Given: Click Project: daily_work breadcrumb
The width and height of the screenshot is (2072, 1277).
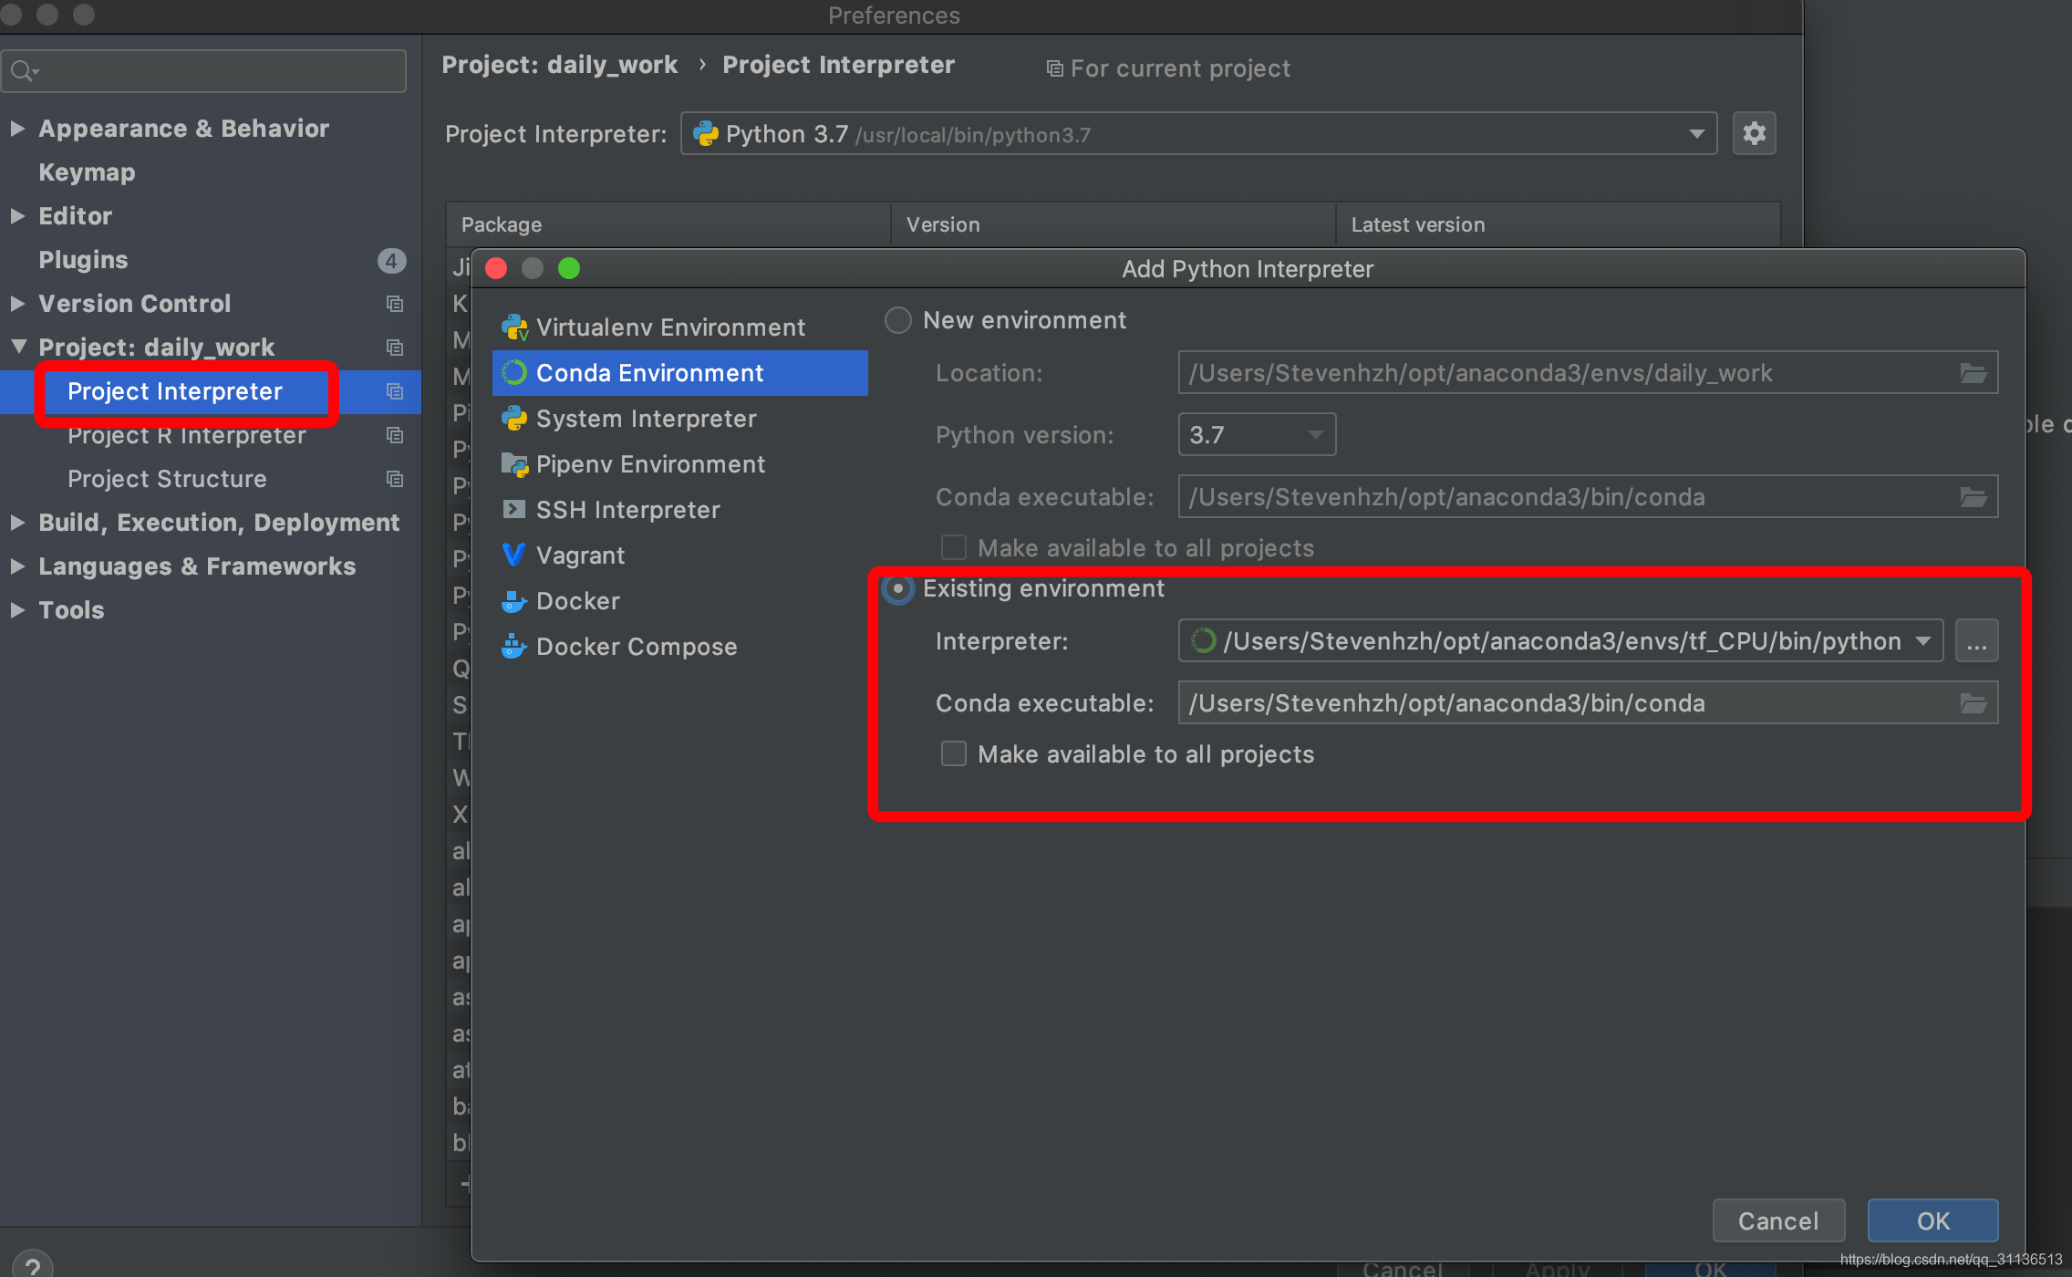Looking at the screenshot, I should (x=560, y=65).
